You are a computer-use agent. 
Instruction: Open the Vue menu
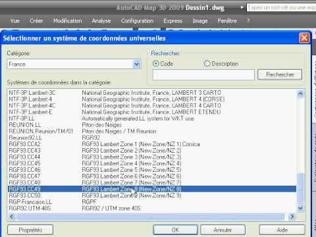[x=15, y=21]
